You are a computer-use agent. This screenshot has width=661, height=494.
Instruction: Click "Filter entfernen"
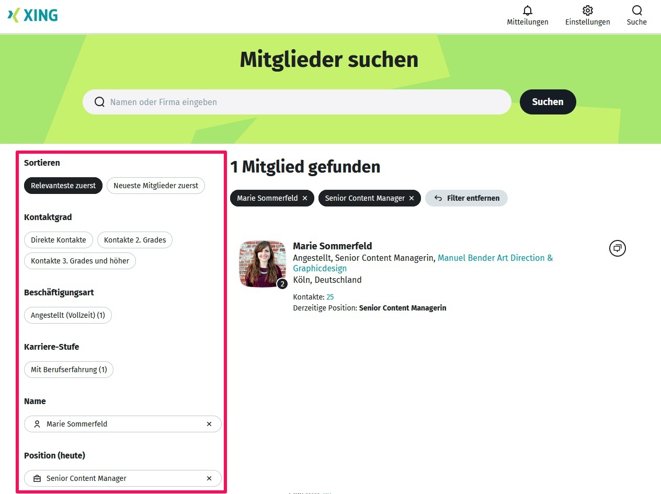click(466, 198)
